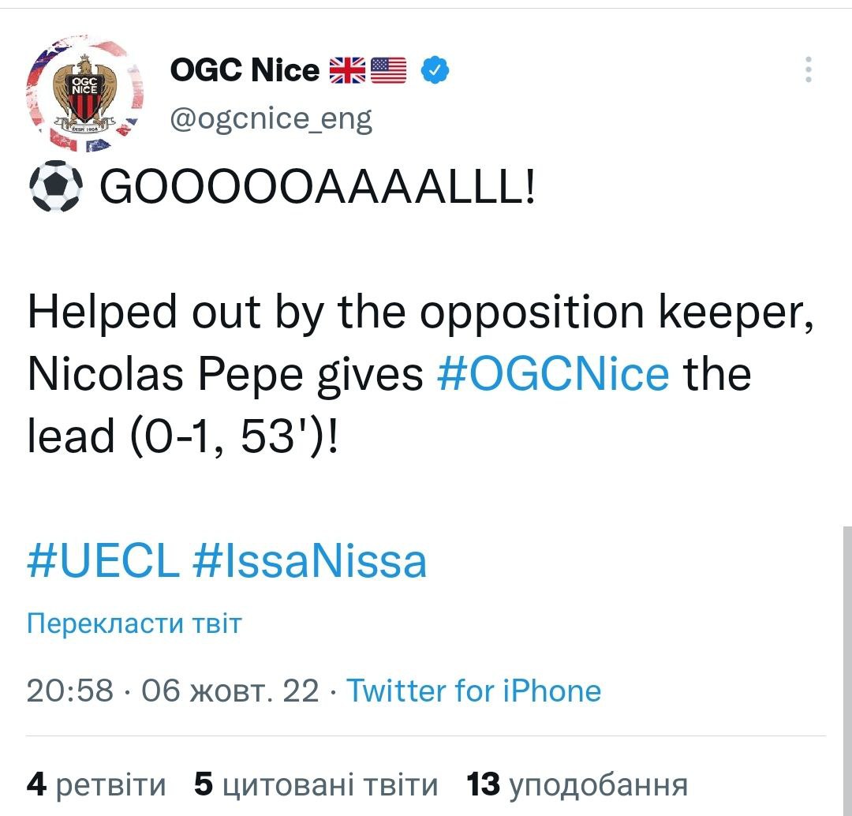This screenshot has height=816, width=852.
Task: Click the GOOOOOAAAALLL! text line
Action: click(x=316, y=189)
